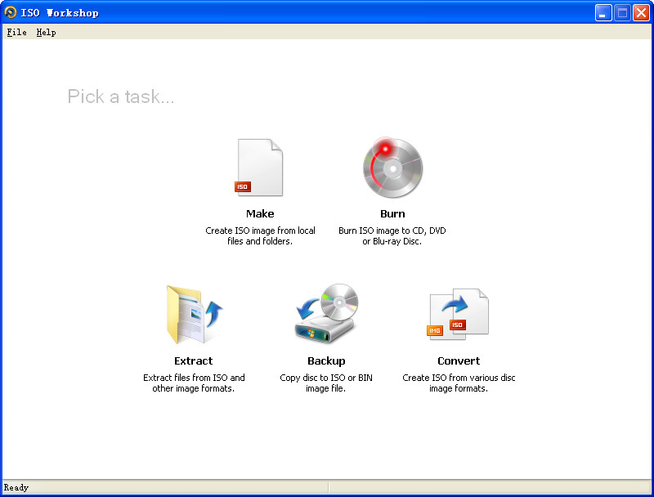
Task: Click the Make ISO document icon
Action: tap(259, 168)
